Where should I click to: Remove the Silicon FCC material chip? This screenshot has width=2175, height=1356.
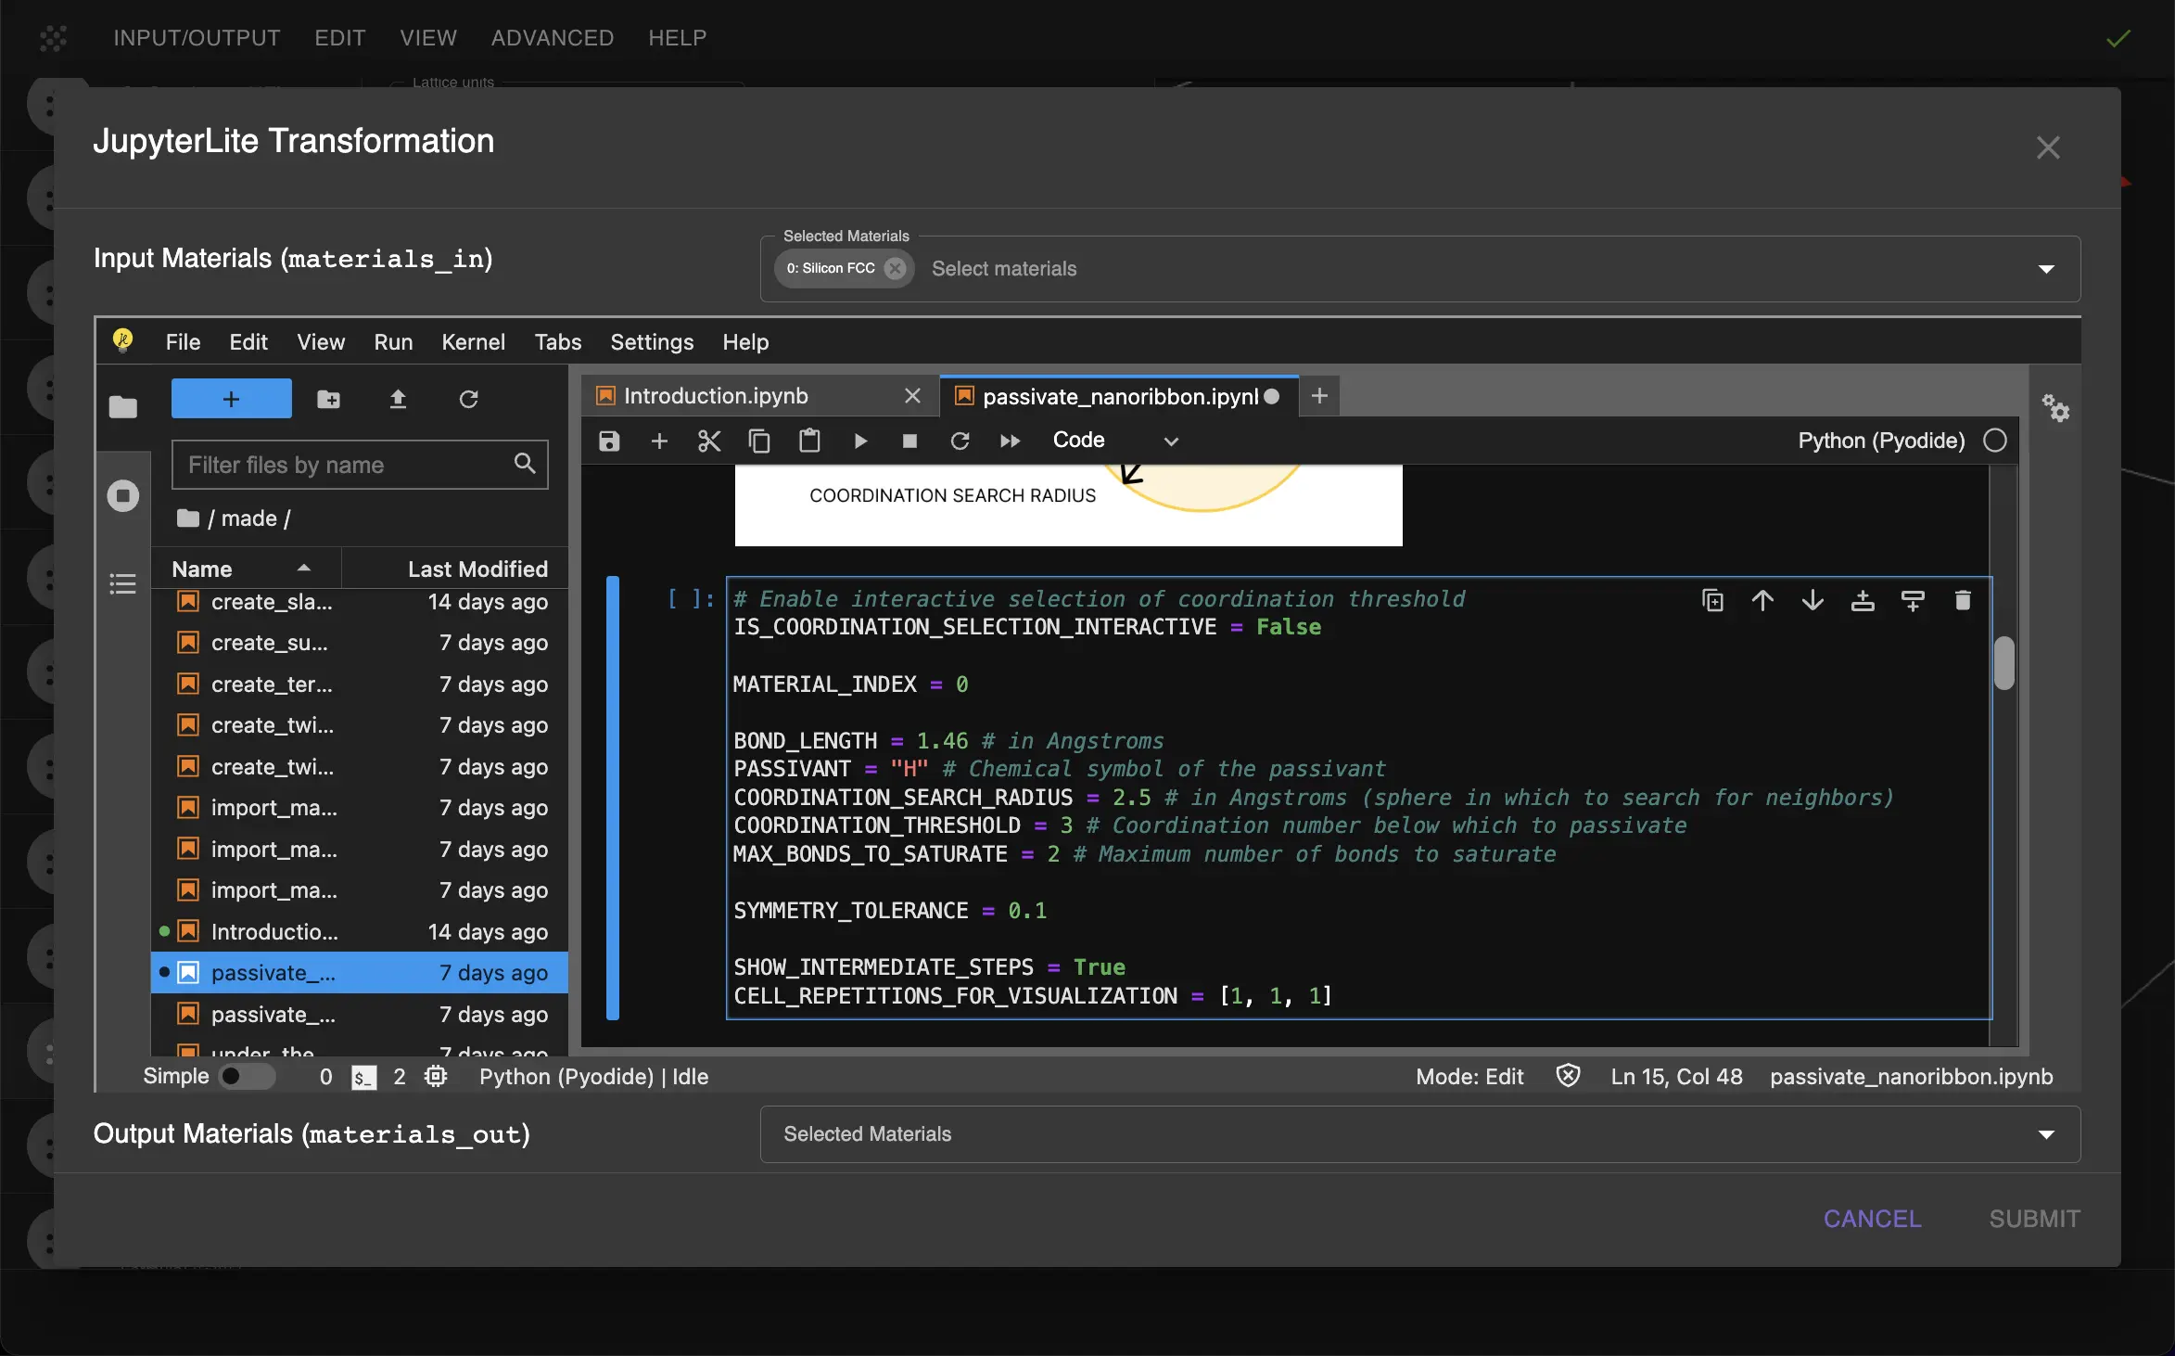coord(895,268)
